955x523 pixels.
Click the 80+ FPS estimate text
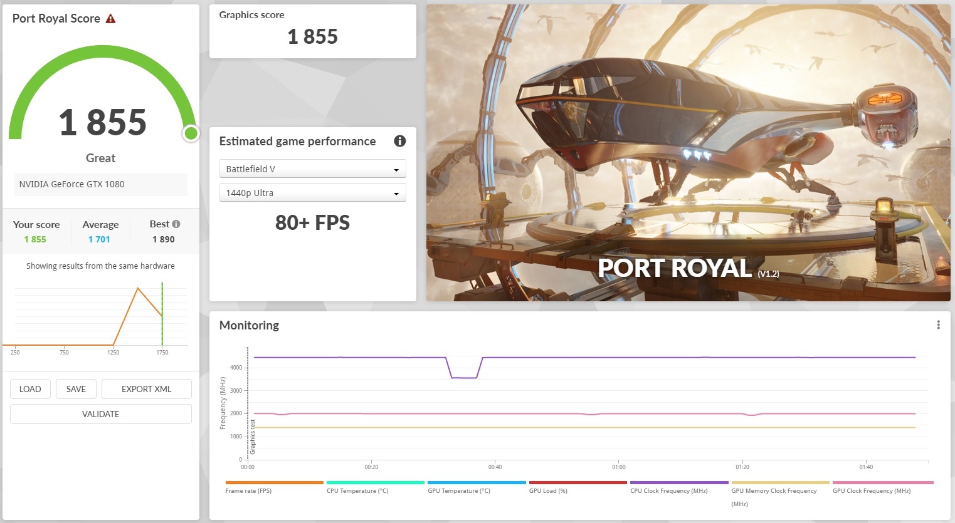312,222
